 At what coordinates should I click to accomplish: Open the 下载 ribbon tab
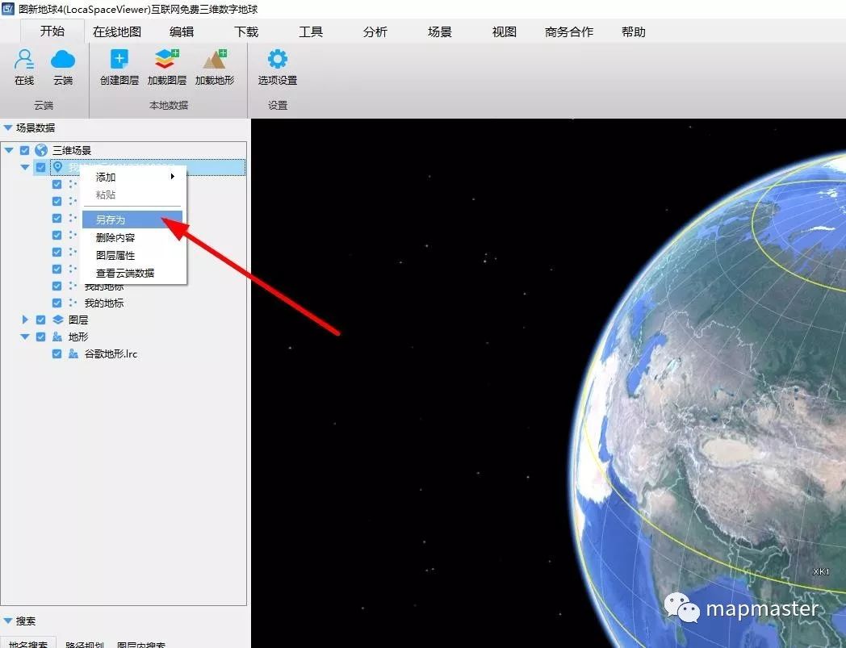tap(246, 31)
